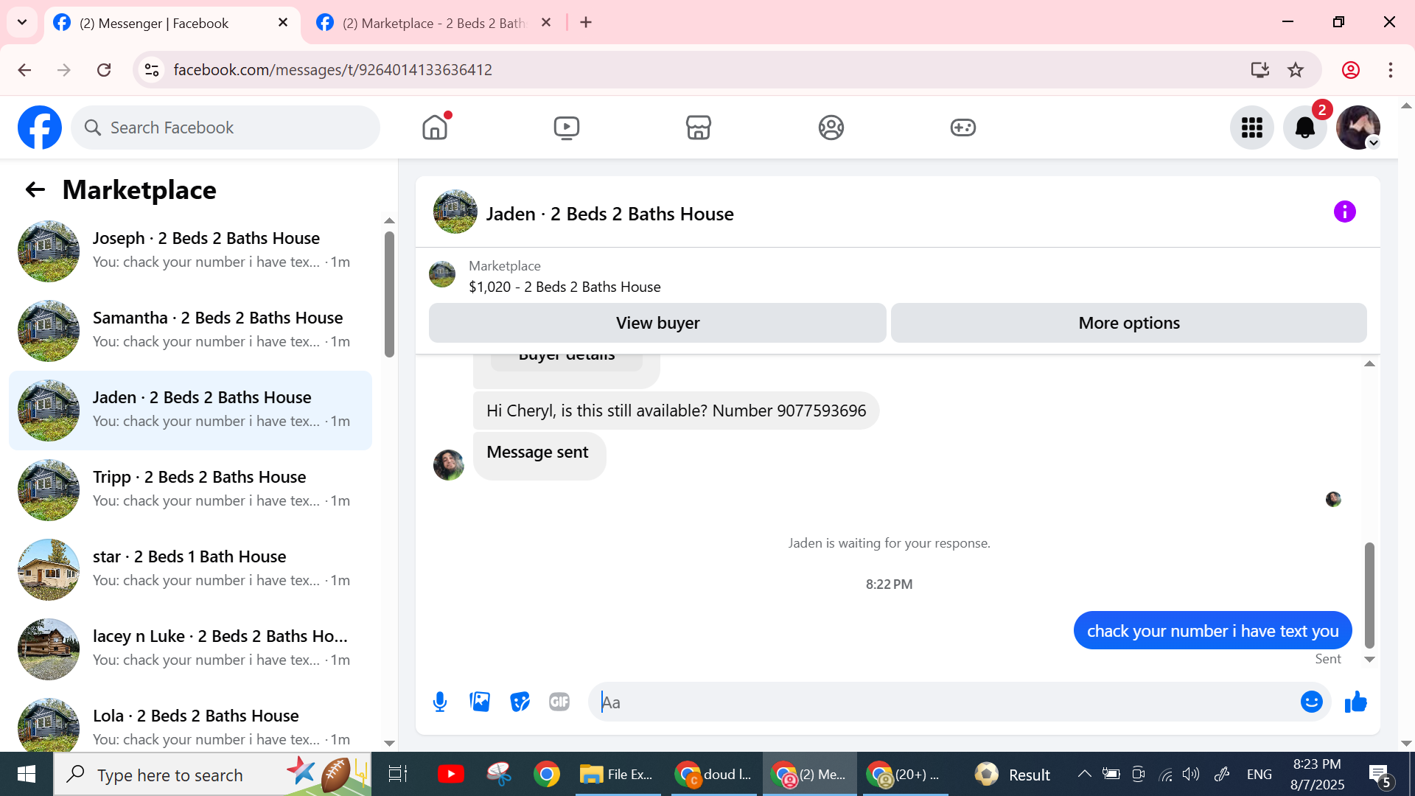
Task: Click the View buyer button
Action: [x=657, y=323]
